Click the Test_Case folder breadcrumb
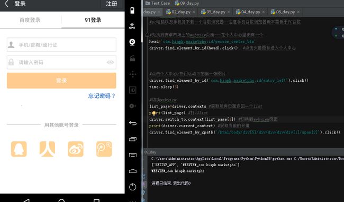 (x=158, y=3)
